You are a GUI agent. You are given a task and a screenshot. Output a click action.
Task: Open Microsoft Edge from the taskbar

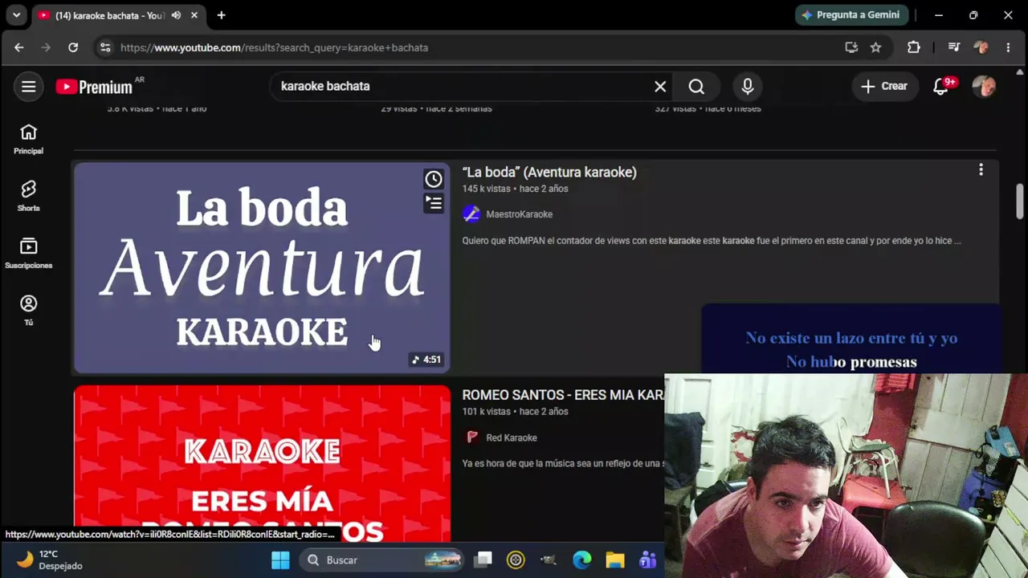[x=582, y=560]
